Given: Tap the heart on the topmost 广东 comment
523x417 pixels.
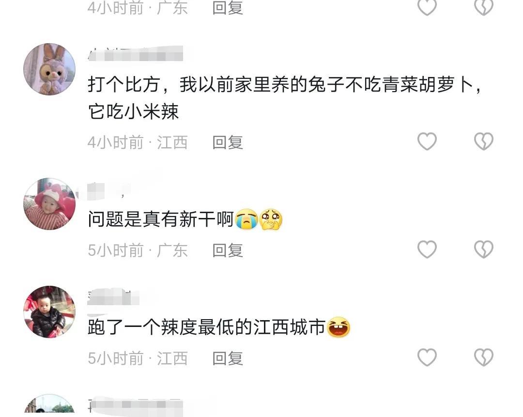Looking at the screenshot, I should [x=427, y=7].
